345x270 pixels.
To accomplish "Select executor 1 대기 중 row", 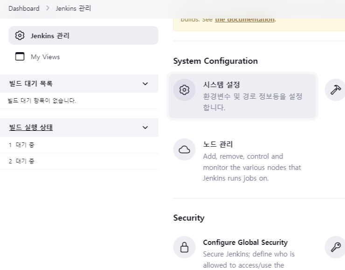I will [79, 145].
